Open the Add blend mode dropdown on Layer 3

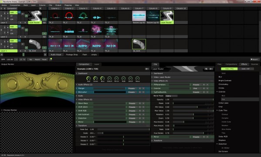pyautogui.click(x=14, y=13)
